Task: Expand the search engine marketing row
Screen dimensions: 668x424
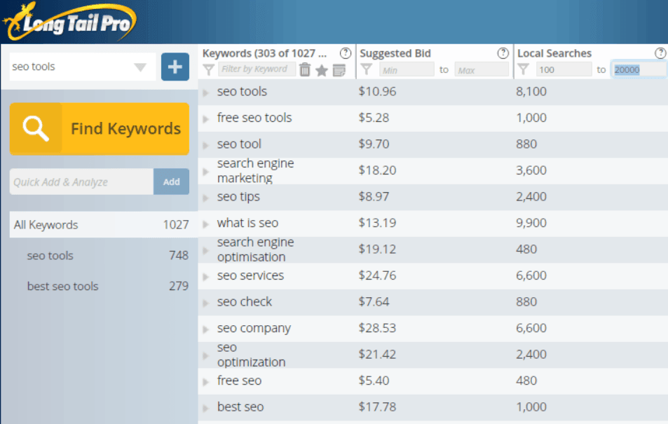Action: click(x=206, y=172)
